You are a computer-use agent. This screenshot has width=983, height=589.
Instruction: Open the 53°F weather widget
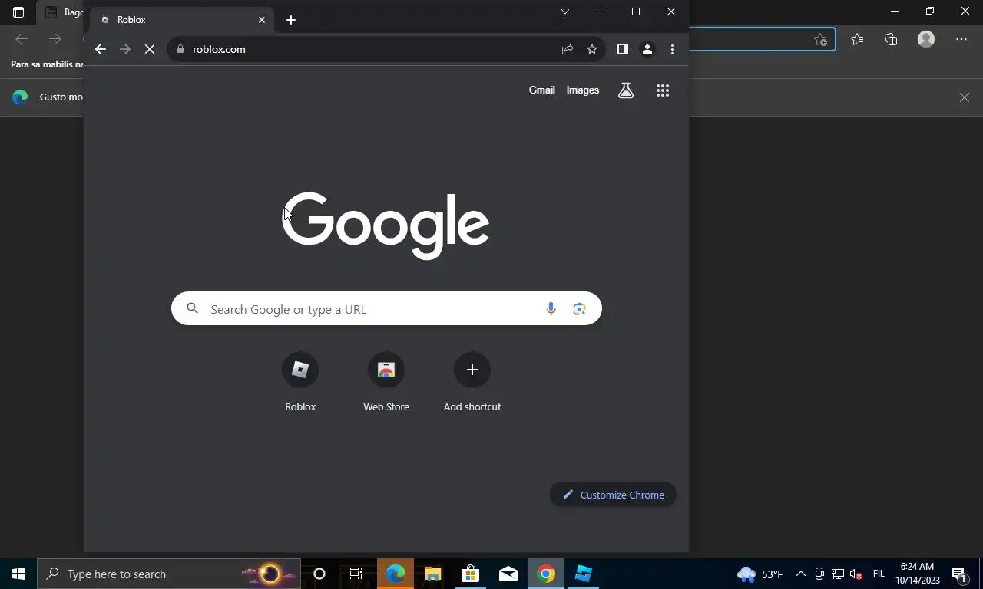click(760, 574)
